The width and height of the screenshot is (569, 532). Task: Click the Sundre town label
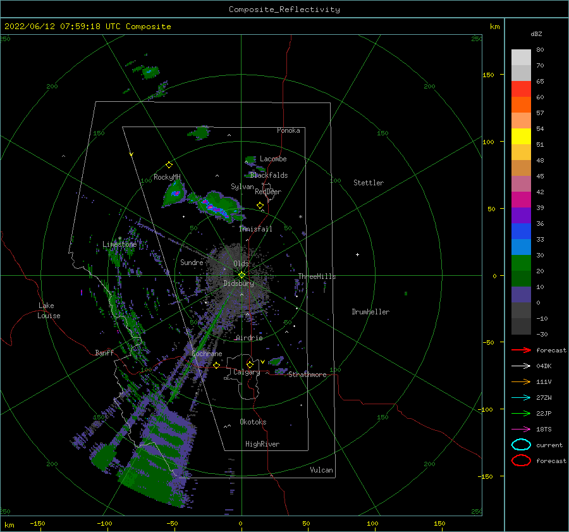point(192,262)
